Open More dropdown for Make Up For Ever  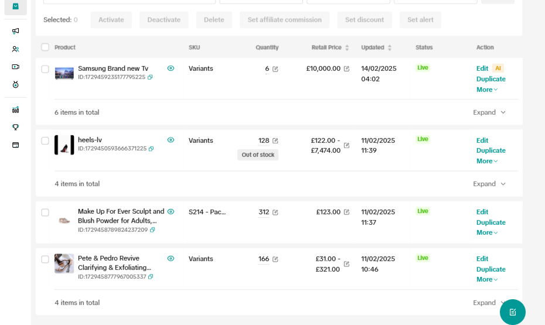click(487, 232)
